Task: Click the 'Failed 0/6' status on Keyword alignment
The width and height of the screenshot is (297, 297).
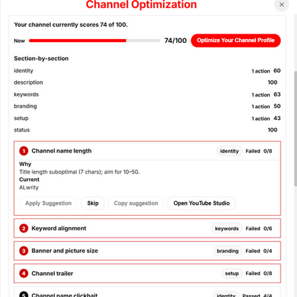Action: tap(259, 228)
